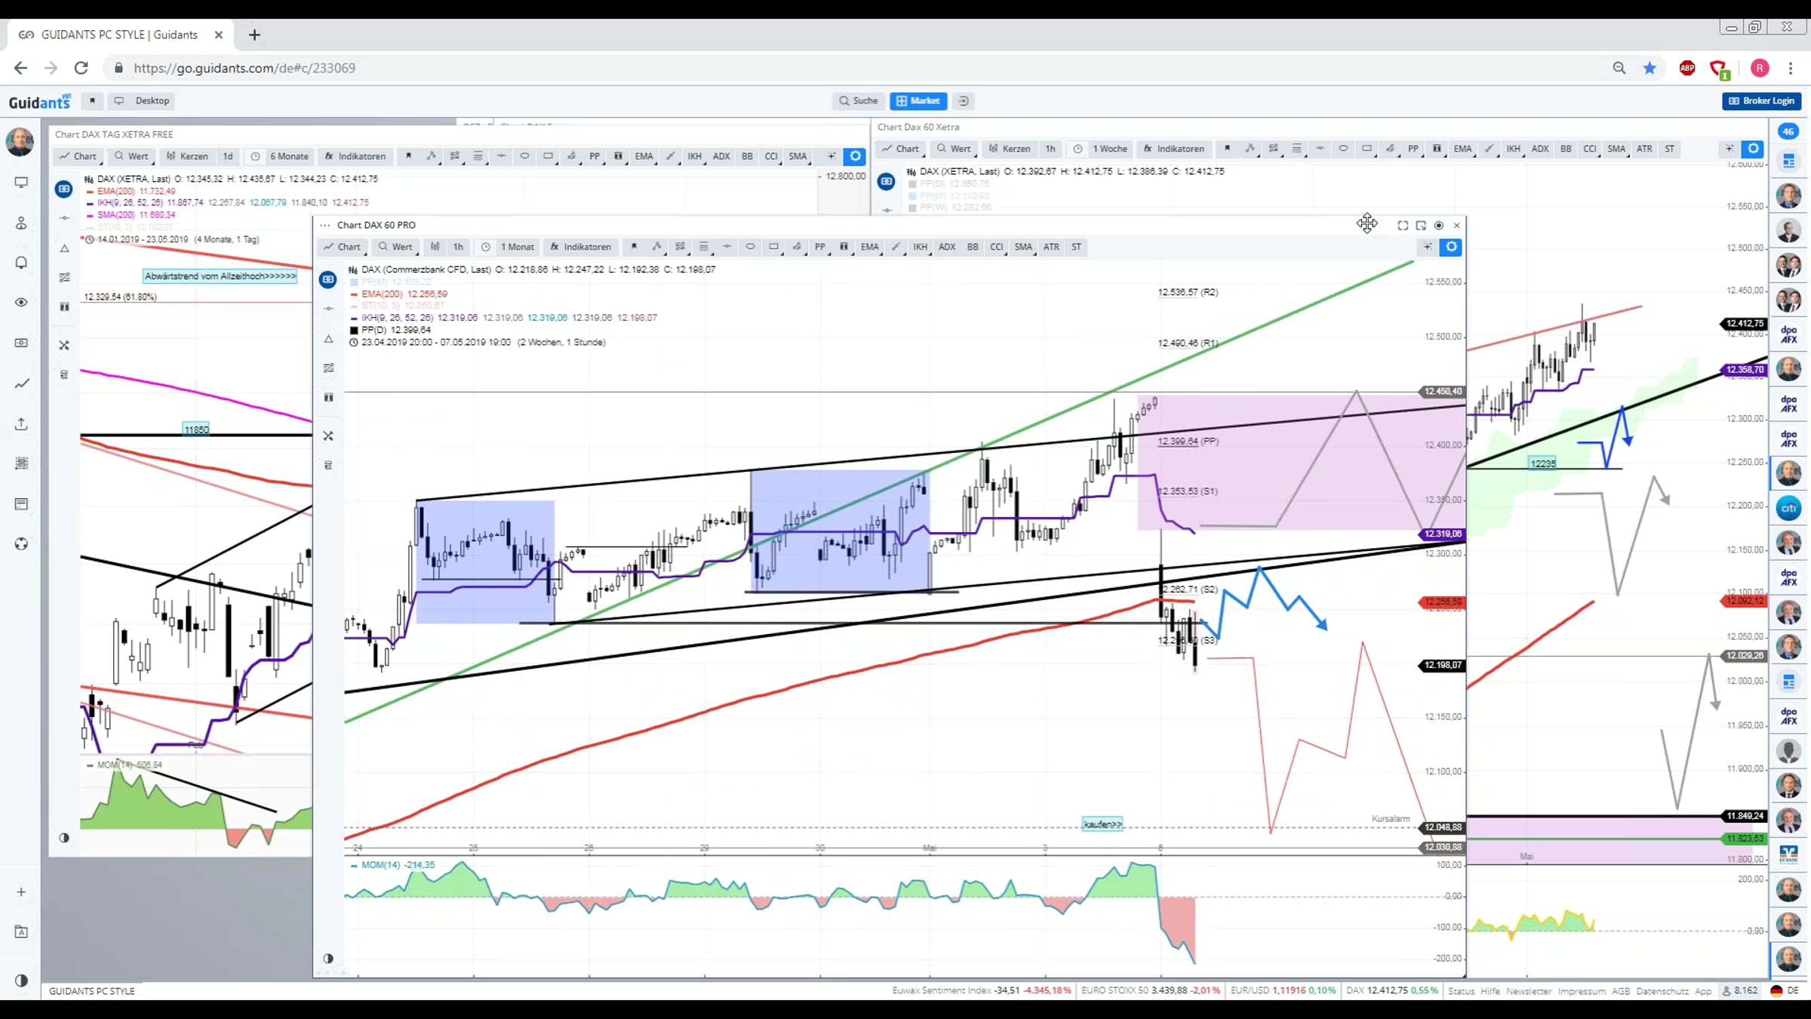Image resolution: width=1811 pixels, height=1019 pixels.
Task: Toggle the EMA(200) legend entry in Chart DAX TAG XETRA FREE
Action: click(131, 192)
